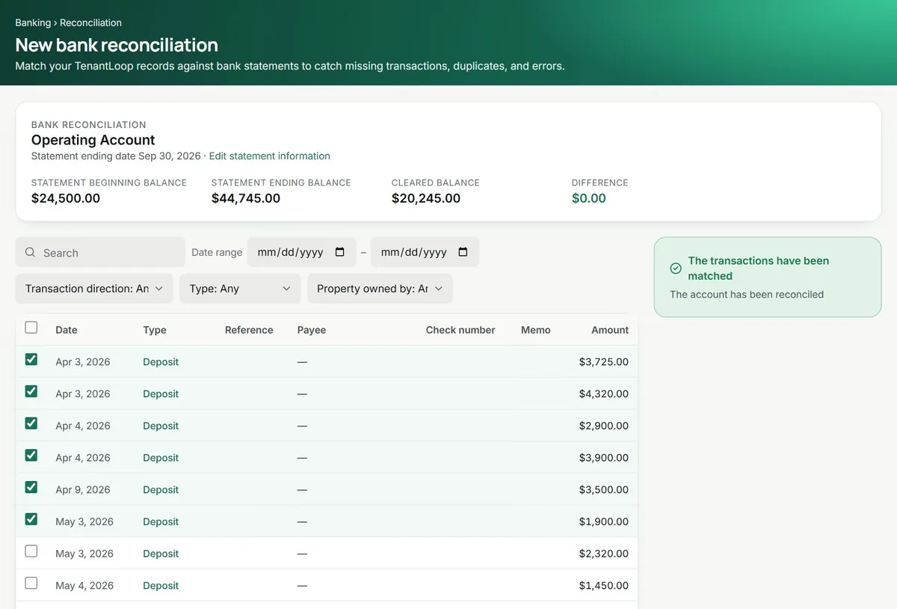Click the Payee column header

click(x=312, y=330)
